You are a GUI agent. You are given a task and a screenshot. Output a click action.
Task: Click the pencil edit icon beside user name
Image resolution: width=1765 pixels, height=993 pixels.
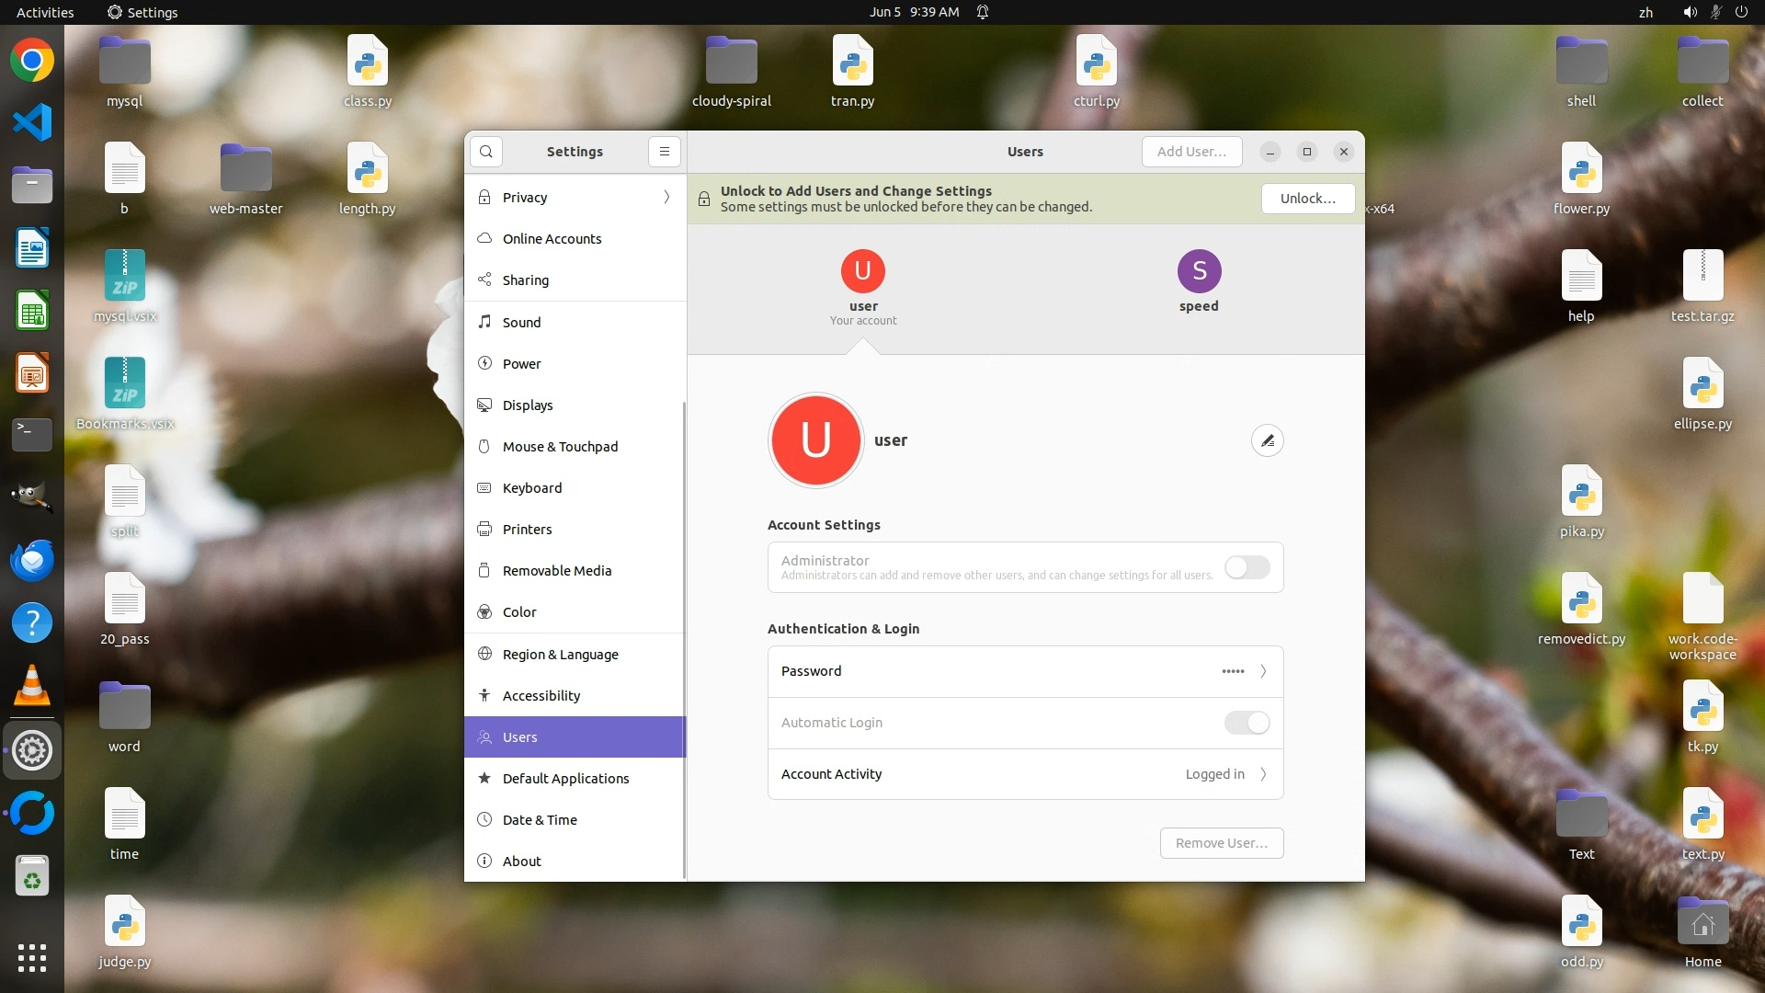pos(1267,441)
